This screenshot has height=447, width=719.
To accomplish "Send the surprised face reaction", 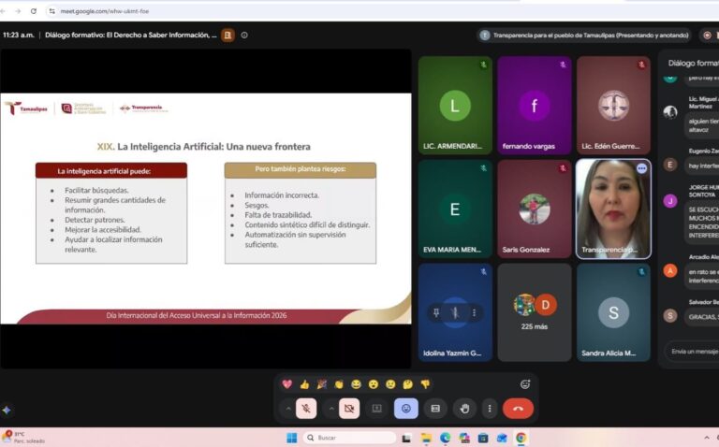I will click(374, 384).
